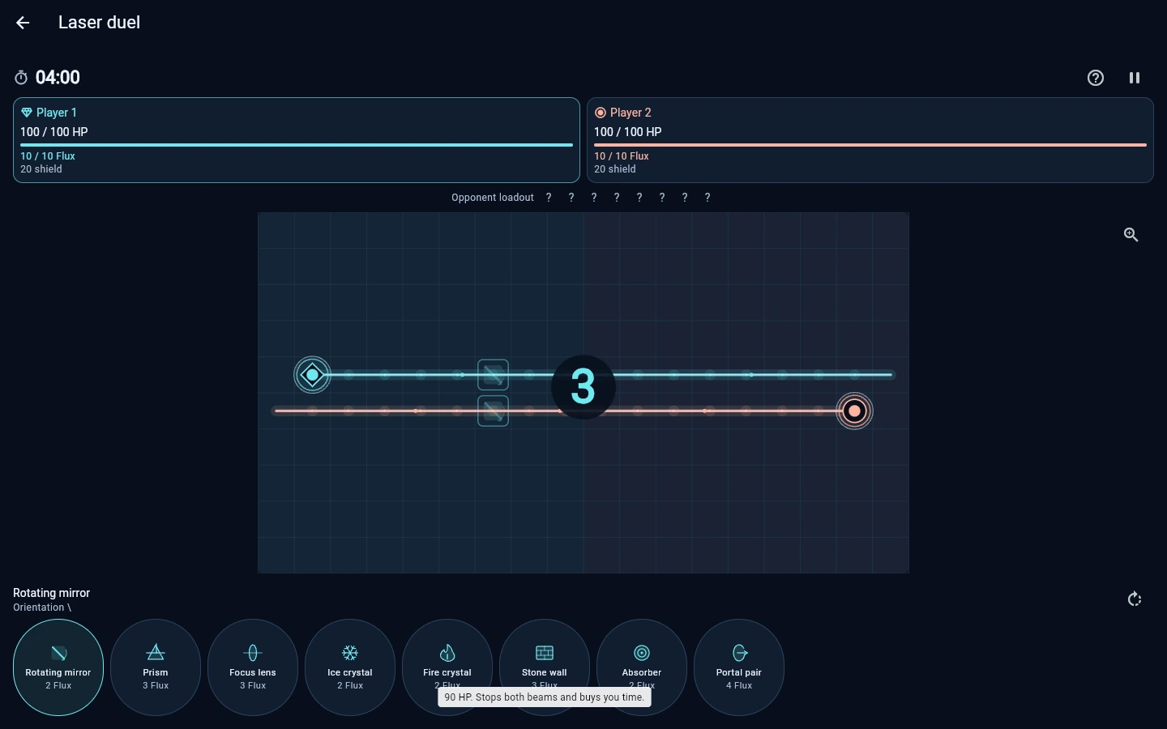Click the Player 1 diamond icon

pos(27,113)
